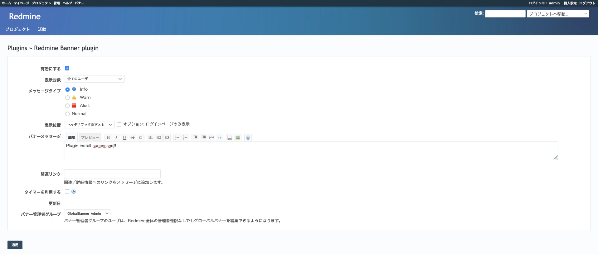Apply italic formatting in the editor toolbar

116,137
